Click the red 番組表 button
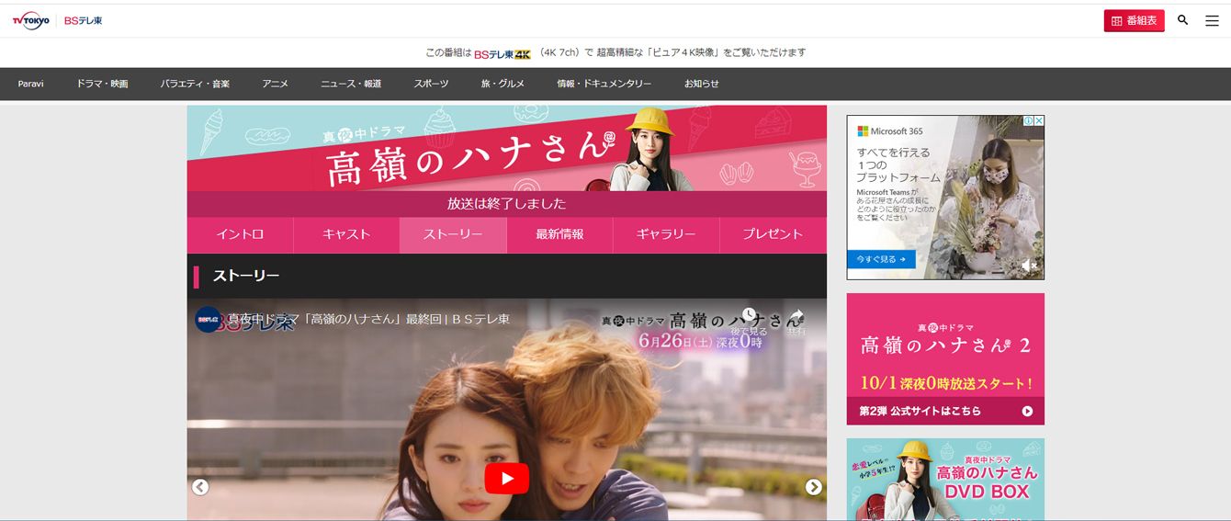The width and height of the screenshot is (1231, 521). (1134, 20)
